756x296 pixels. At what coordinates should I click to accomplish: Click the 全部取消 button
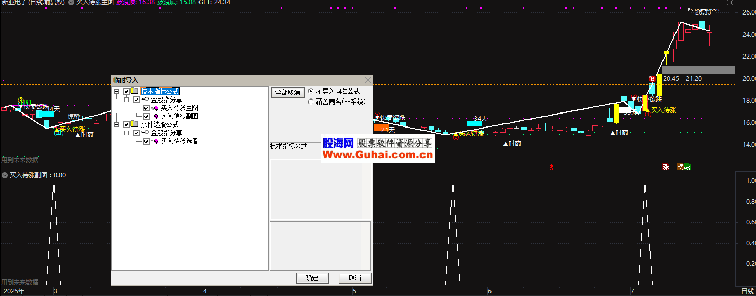287,92
